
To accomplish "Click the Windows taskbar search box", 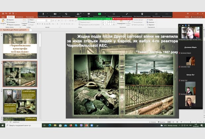I will 23,125.
